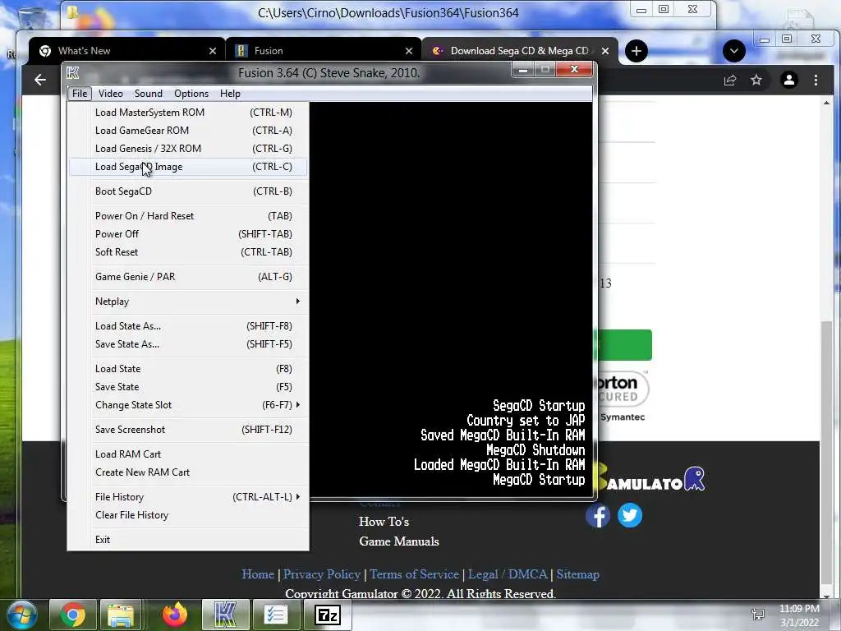
Task: Choose Save State As...
Action: click(188, 344)
